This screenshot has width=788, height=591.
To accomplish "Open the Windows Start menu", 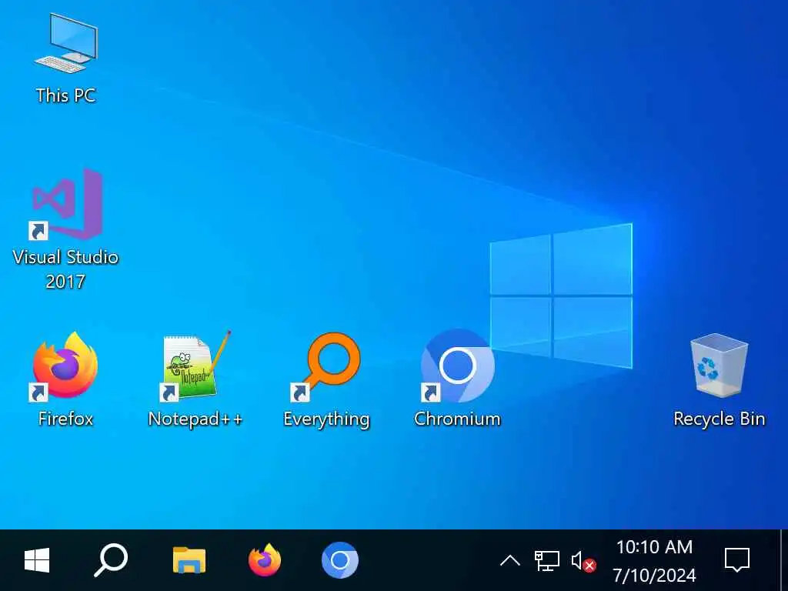I will tap(37, 560).
